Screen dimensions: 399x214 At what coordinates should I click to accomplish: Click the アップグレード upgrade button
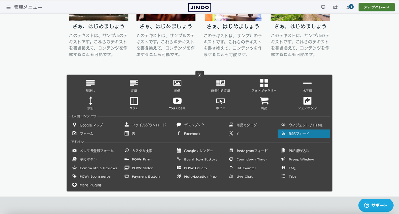376,7
